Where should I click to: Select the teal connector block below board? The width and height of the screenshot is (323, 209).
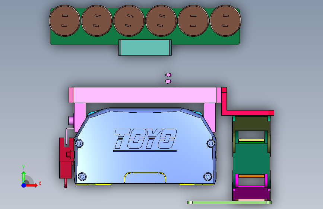145,48
